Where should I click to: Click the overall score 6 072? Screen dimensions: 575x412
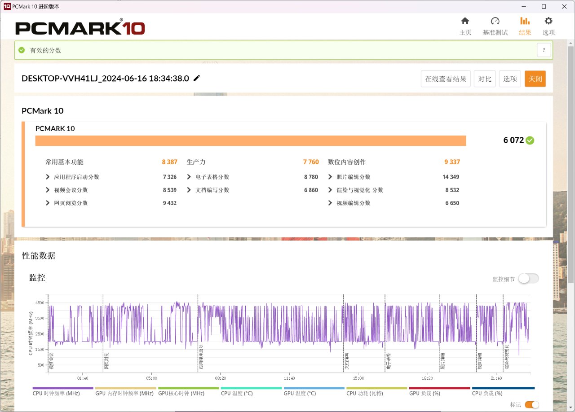tap(513, 140)
